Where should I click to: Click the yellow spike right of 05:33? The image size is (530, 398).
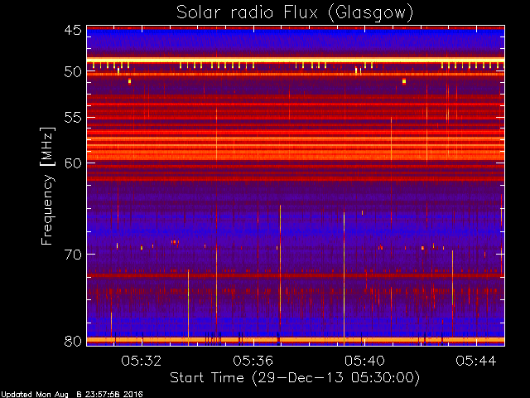tap(188, 303)
